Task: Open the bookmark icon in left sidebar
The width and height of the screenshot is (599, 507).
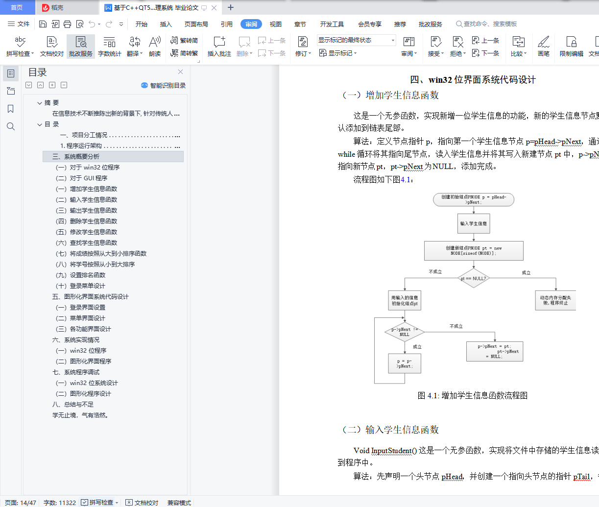Action: coord(11,109)
